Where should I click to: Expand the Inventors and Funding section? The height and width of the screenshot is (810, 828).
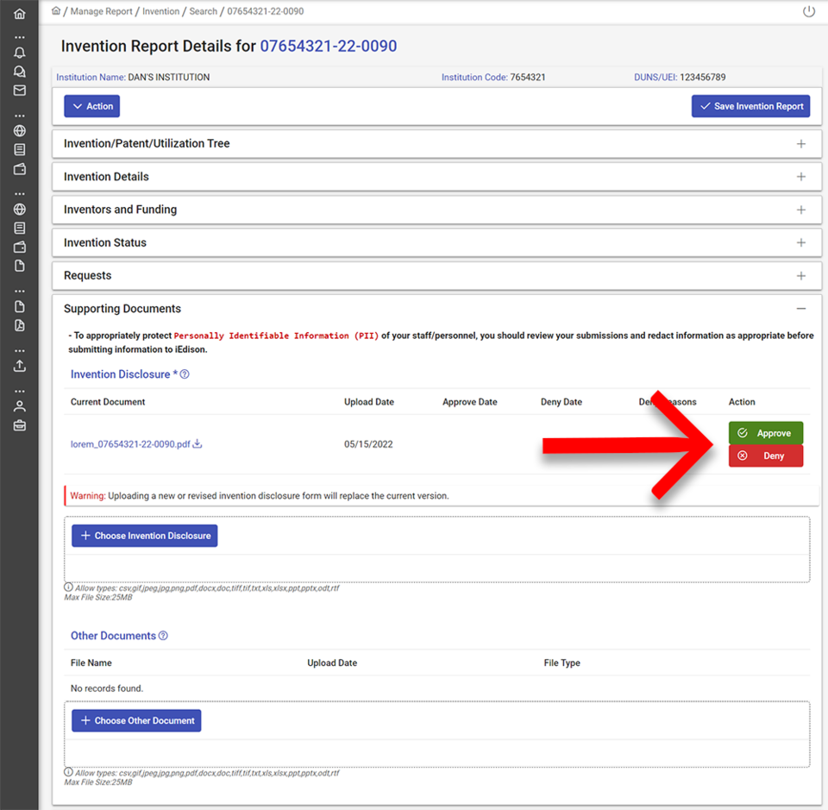pos(801,210)
